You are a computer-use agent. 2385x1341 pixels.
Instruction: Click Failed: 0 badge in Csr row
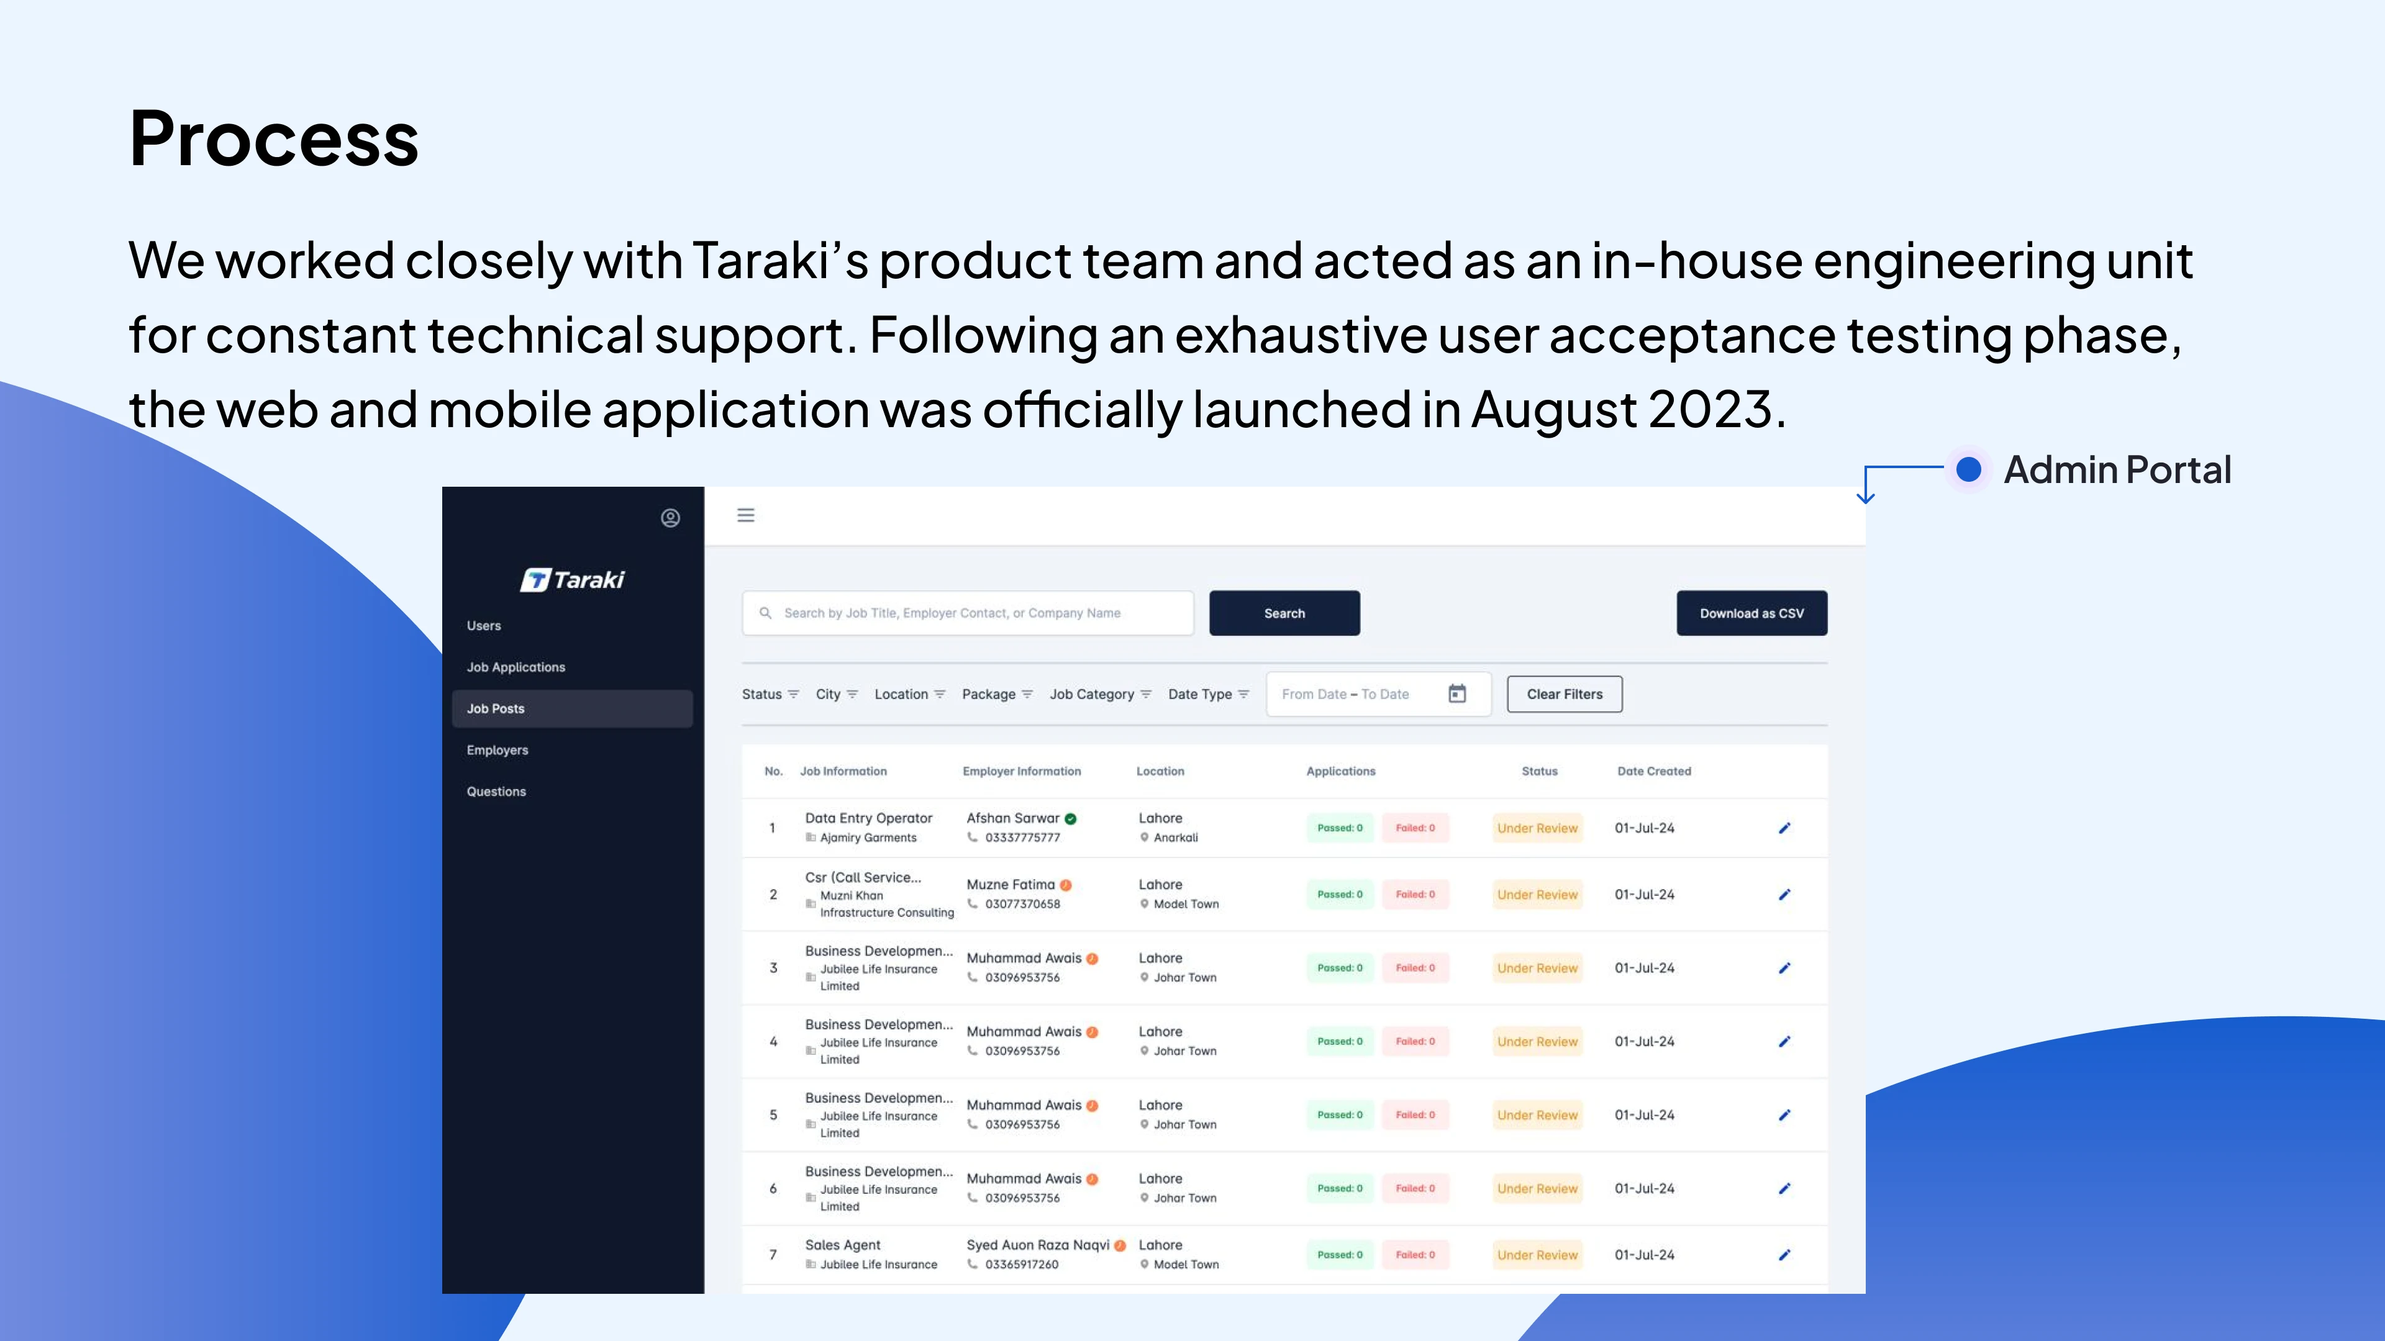1415,894
